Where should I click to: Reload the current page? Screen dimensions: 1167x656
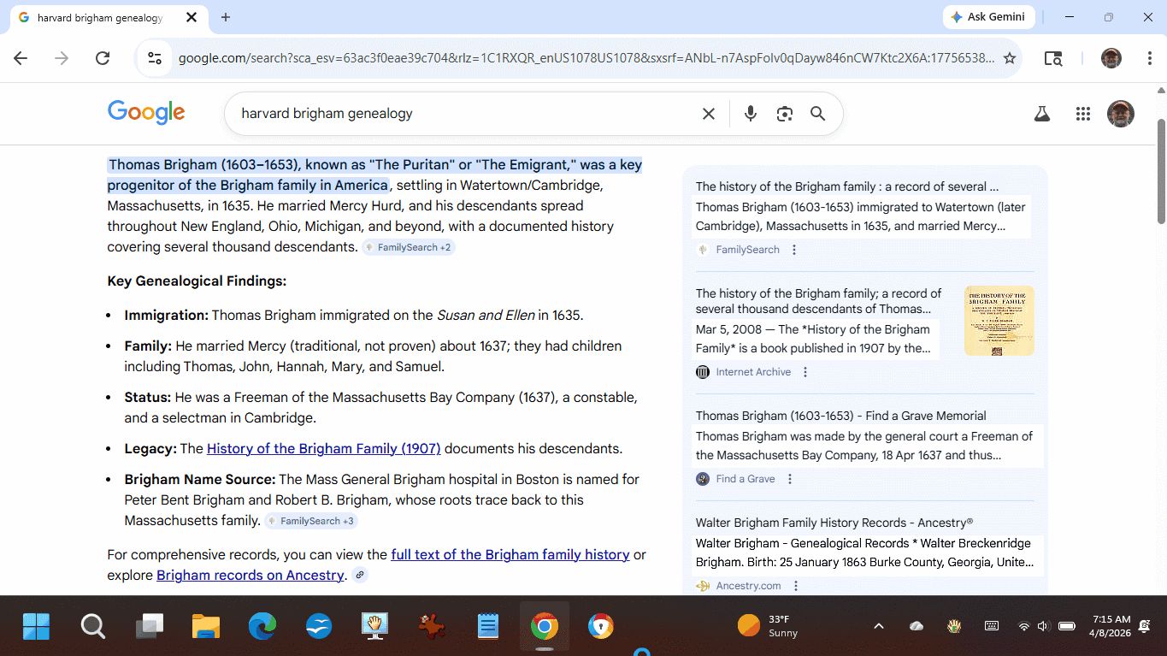[x=103, y=58]
